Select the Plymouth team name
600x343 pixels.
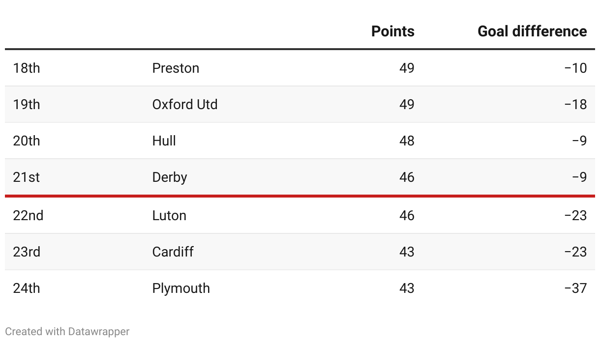click(x=181, y=288)
